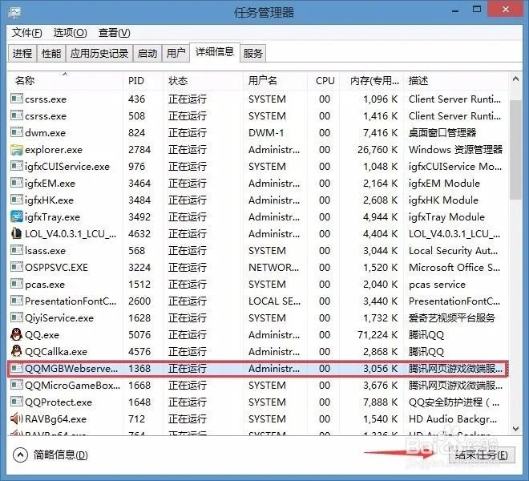Click the QQCallka.exe penguin icon
The width and height of the screenshot is (529, 481).
[x=16, y=351]
